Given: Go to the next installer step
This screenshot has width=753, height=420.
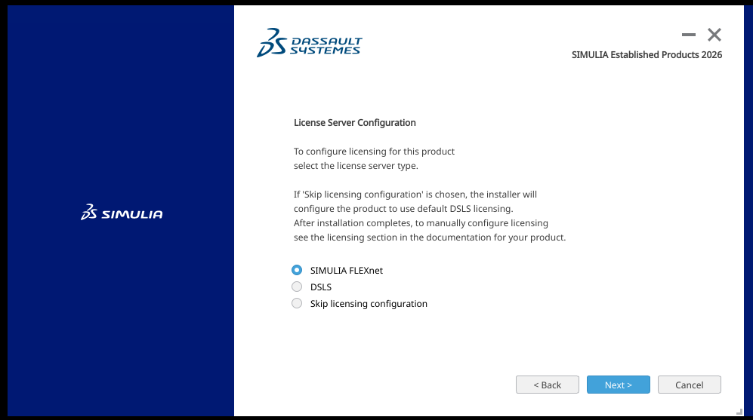Looking at the screenshot, I should tap(618, 385).
